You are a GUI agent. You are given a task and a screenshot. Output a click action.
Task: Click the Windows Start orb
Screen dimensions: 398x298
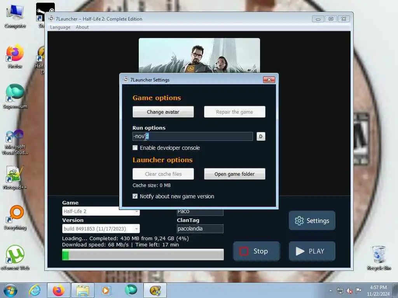coord(10,290)
